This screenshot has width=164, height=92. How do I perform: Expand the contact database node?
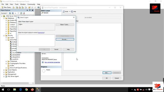tap(6, 25)
